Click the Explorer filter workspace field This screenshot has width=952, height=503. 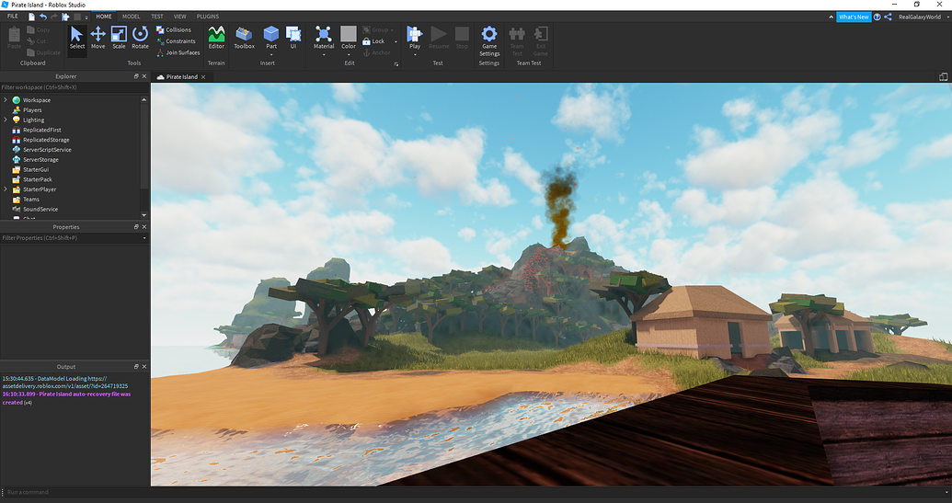[x=72, y=87]
